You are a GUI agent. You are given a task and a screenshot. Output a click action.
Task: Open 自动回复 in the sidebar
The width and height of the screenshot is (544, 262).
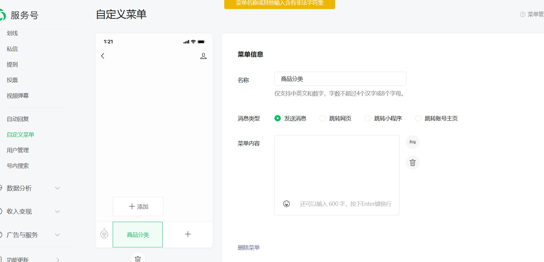(18, 119)
